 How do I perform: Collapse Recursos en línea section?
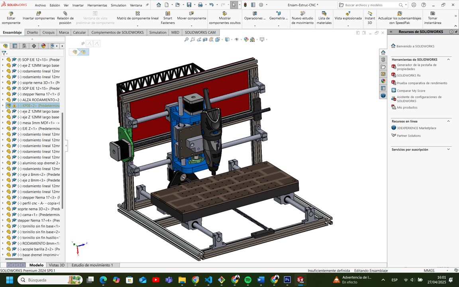(449, 121)
